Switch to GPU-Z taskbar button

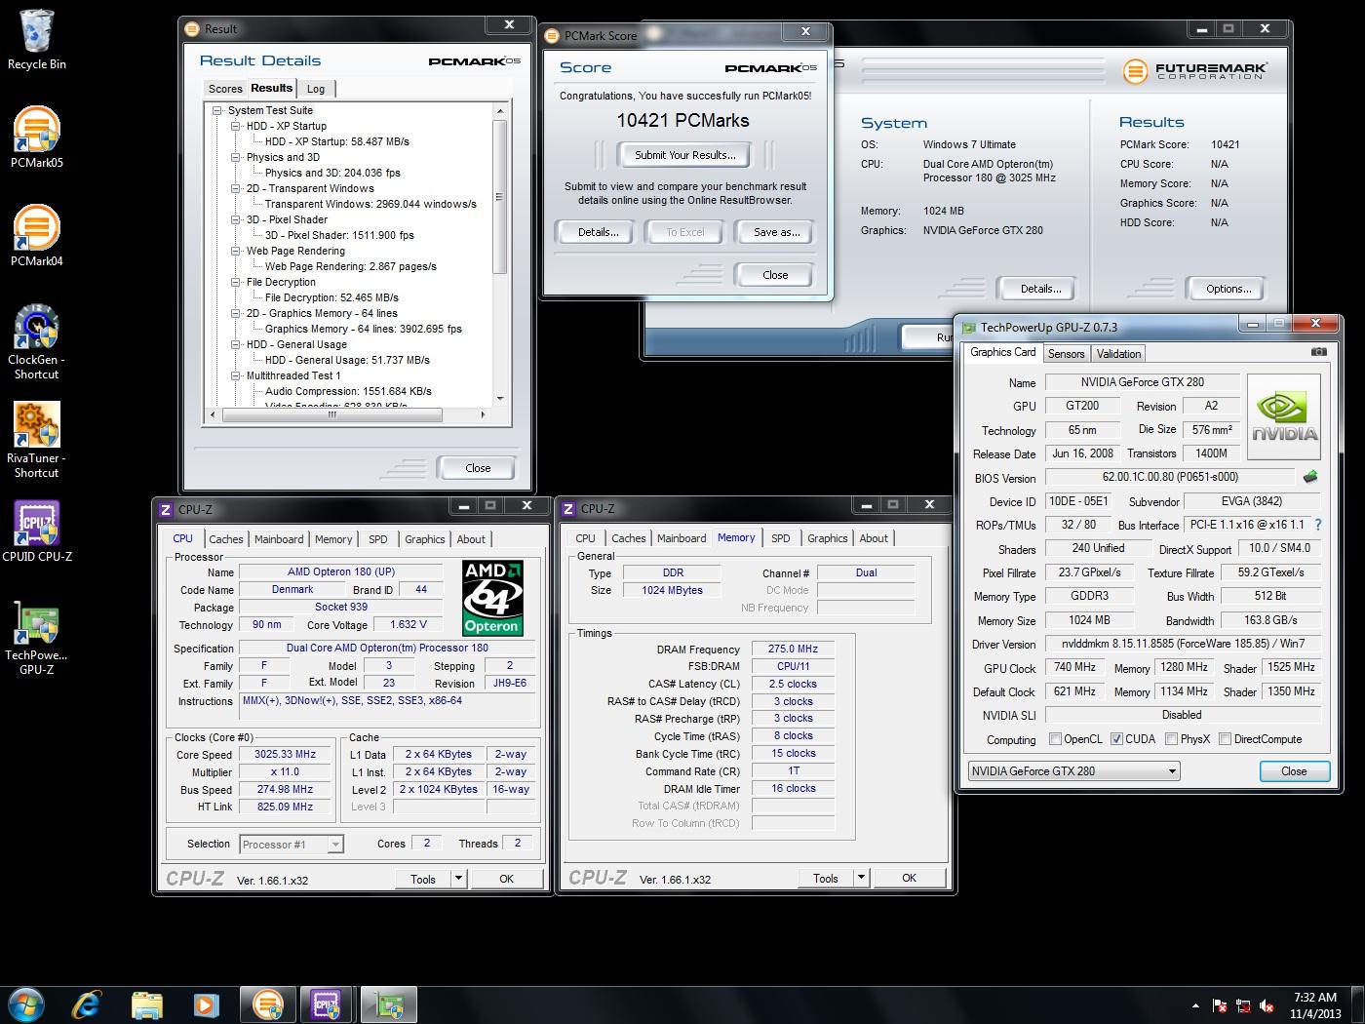tap(389, 1004)
